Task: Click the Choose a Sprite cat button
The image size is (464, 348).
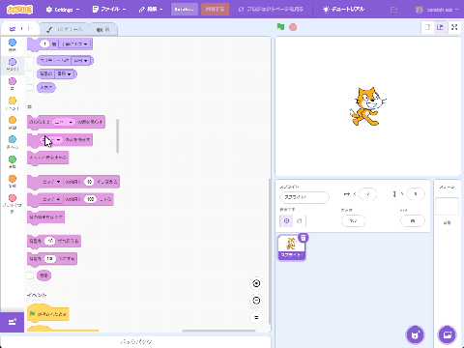Action: [x=416, y=334]
